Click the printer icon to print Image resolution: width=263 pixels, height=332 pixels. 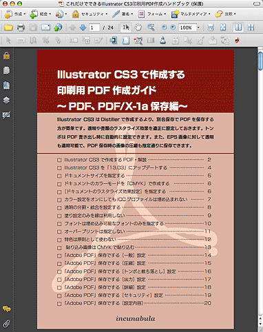coord(21,28)
